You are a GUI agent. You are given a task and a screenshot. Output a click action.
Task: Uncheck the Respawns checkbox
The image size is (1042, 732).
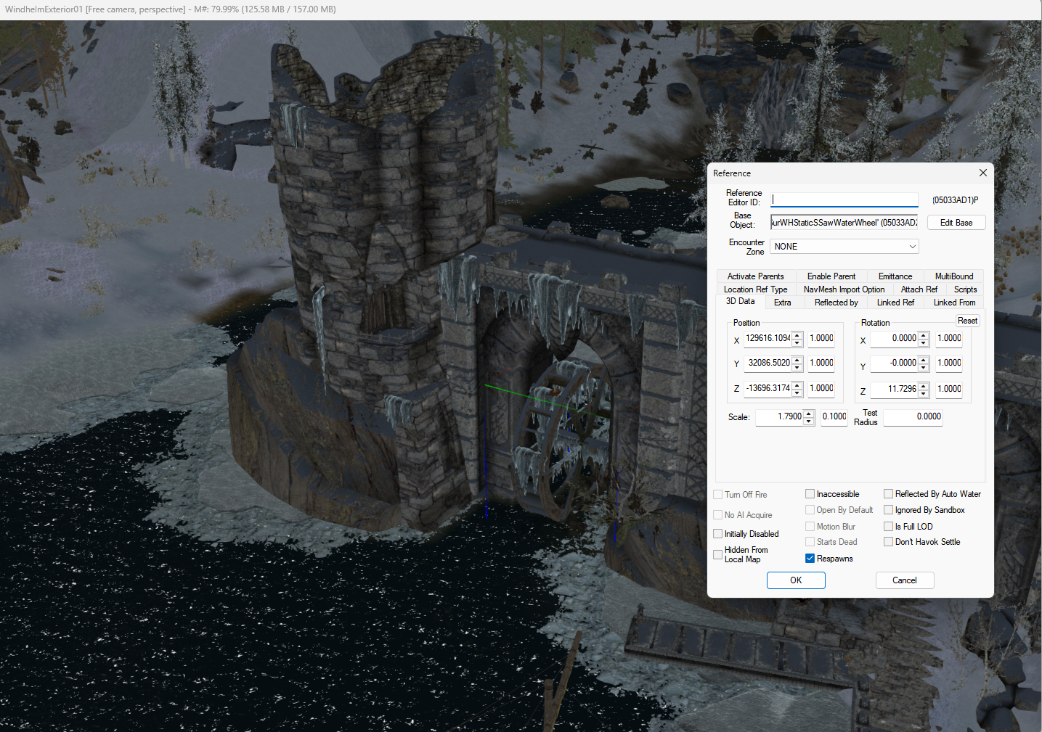[x=810, y=559]
